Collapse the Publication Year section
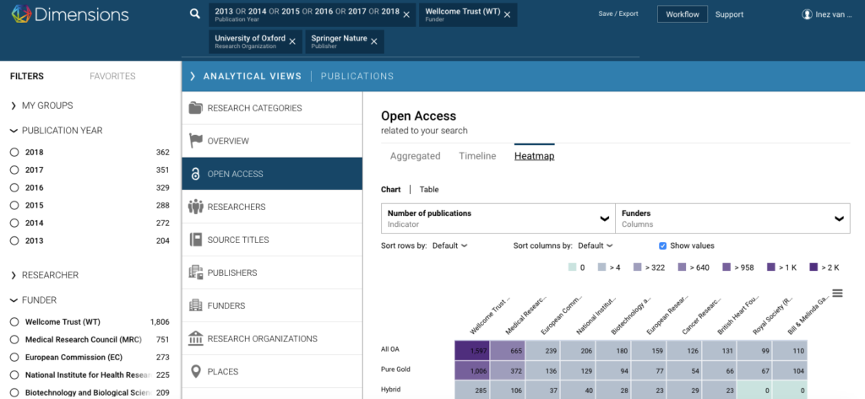 [x=14, y=131]
